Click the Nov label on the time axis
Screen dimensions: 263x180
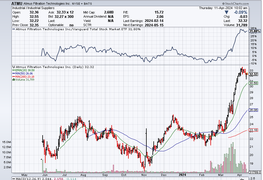click(x=144, y=175)
